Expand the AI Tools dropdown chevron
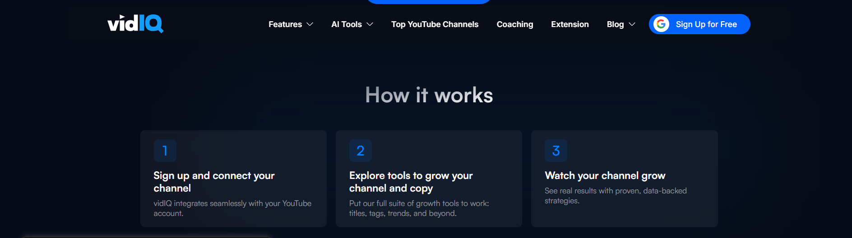This screenshot has height=238, width=852. (x=370, y=24)
